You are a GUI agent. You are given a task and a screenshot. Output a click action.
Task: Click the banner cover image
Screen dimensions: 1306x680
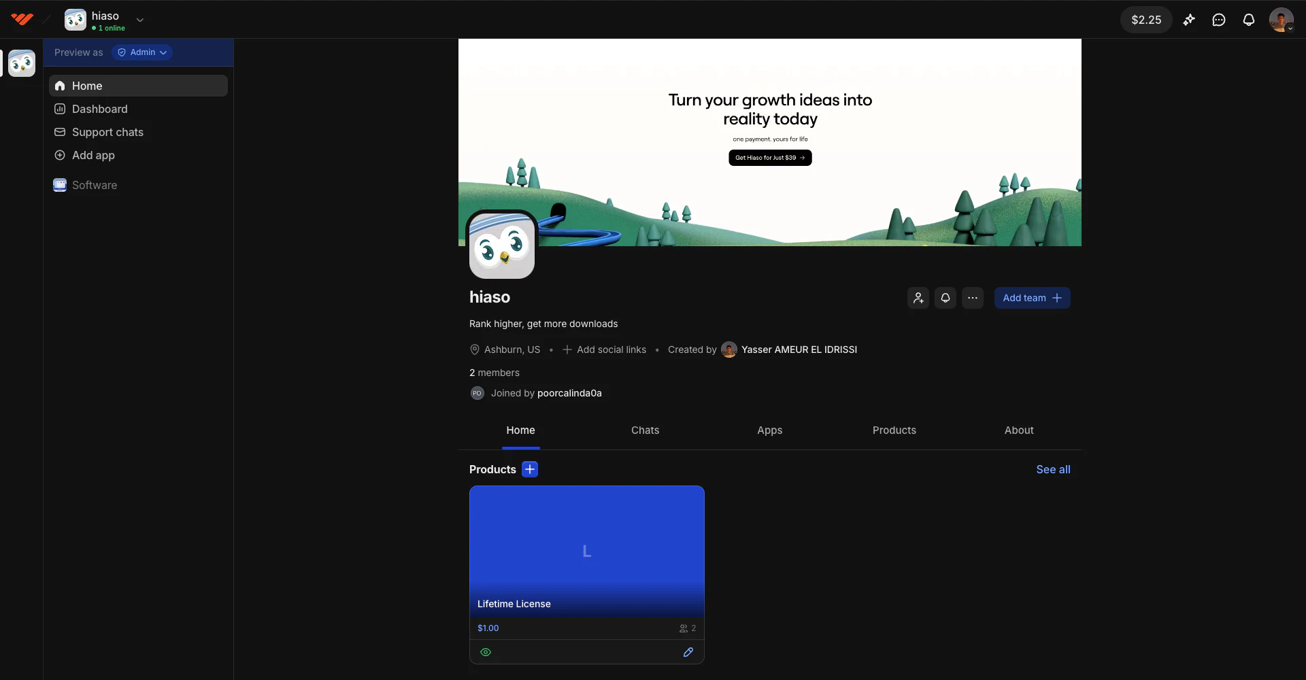point(770,142)
